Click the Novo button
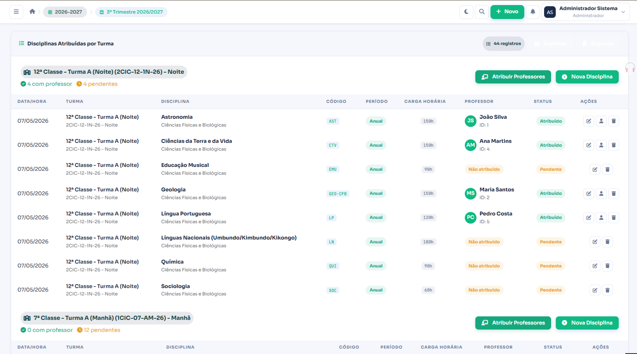 pyautogui.click(x=507, y=12)
